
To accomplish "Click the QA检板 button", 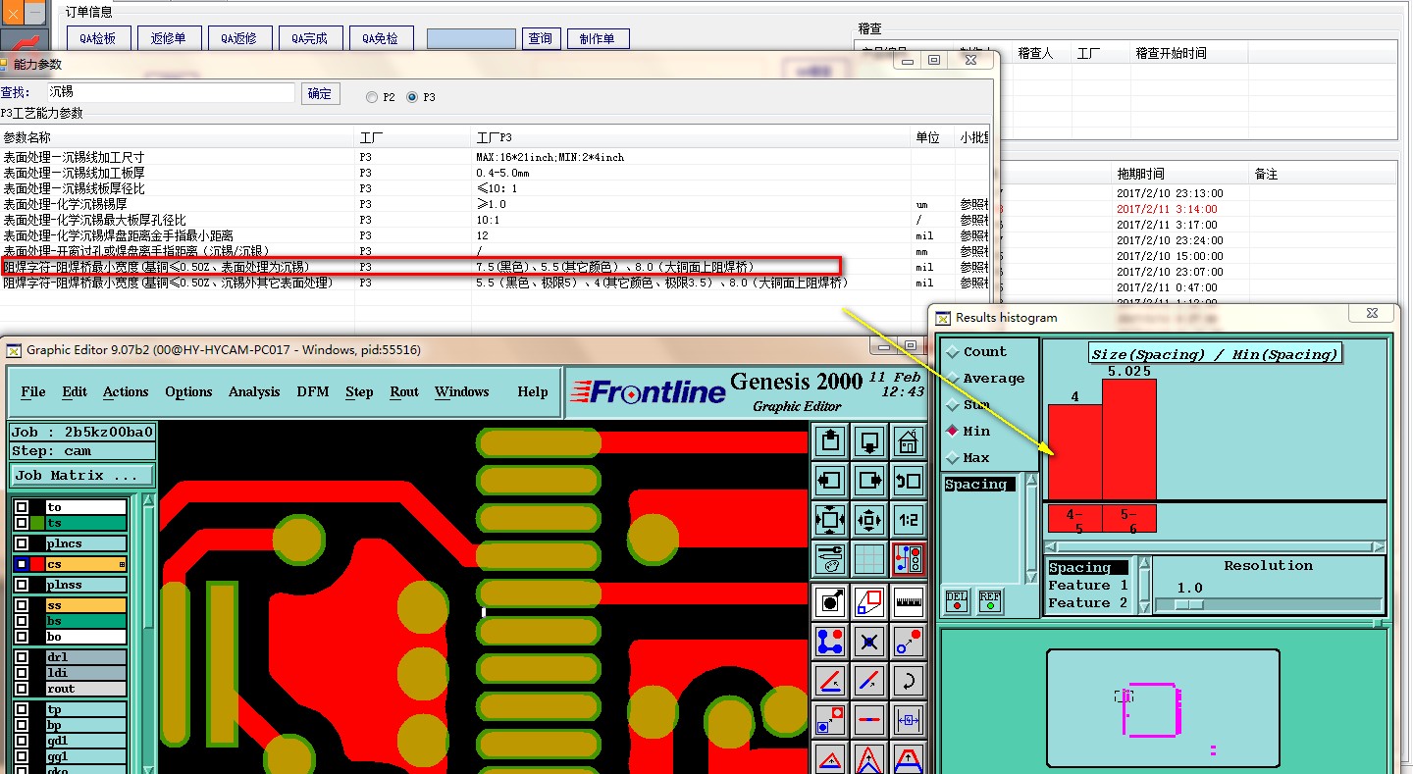I will pyautogui.click(x=99, y=38).
